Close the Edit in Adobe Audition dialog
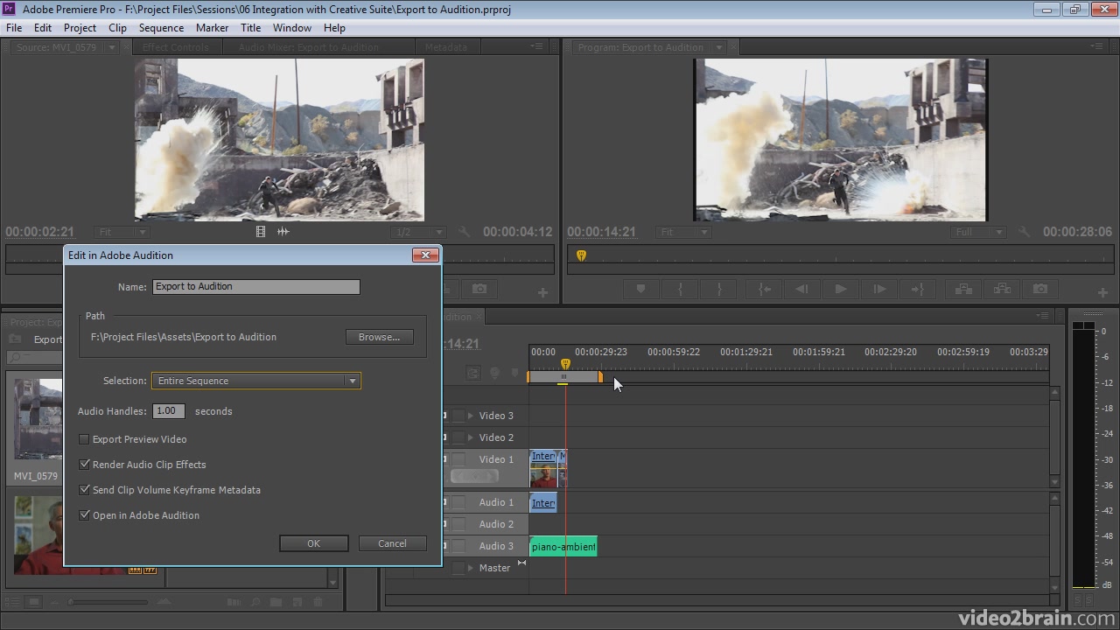The height and width of the screenshot is (630, 1120). (x=425, y=255)
